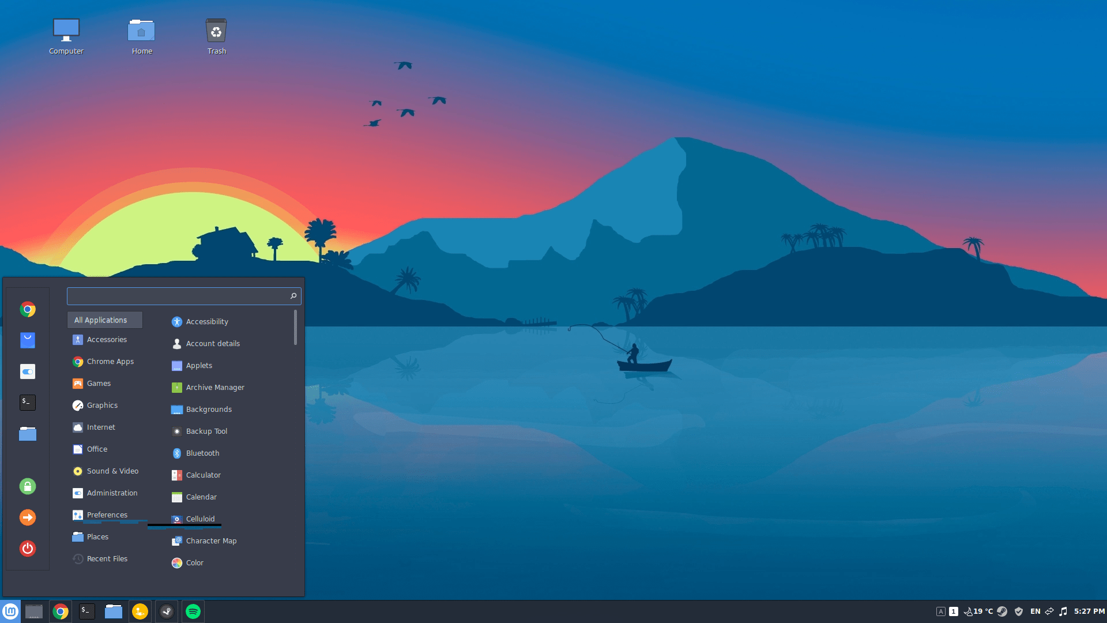This screenshot has height=623, width=1107.
Task: Open Files from the taskbar
Action: 114,611
